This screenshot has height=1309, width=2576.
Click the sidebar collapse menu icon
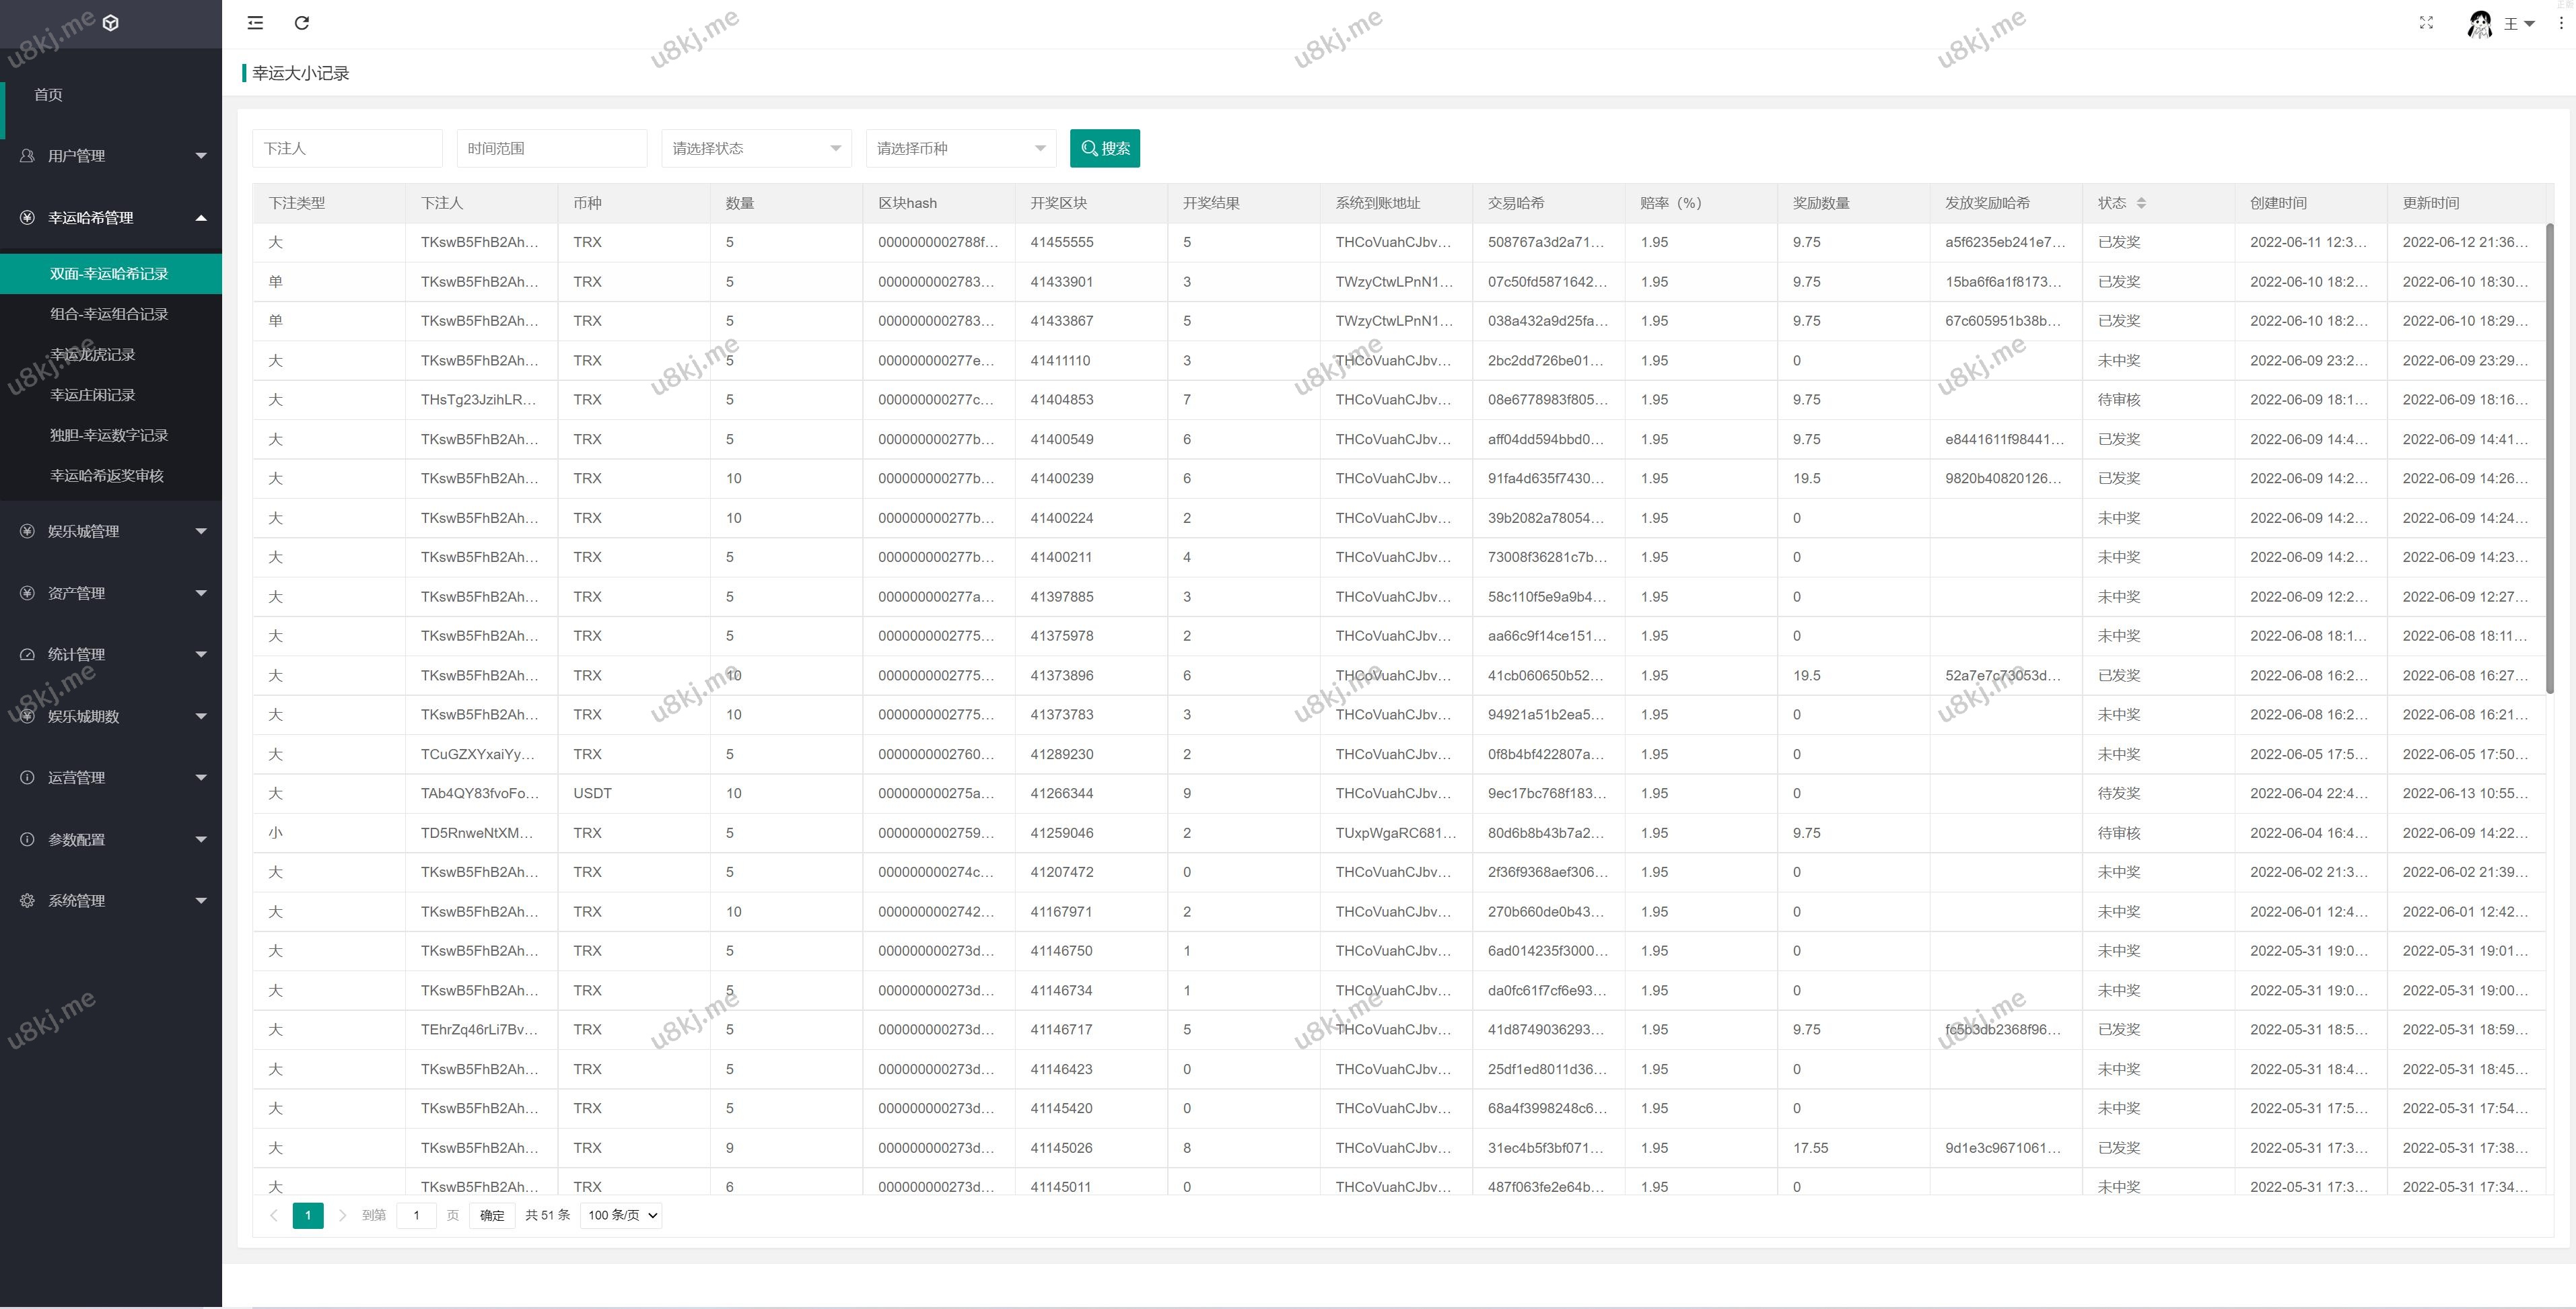coord(255,23)
